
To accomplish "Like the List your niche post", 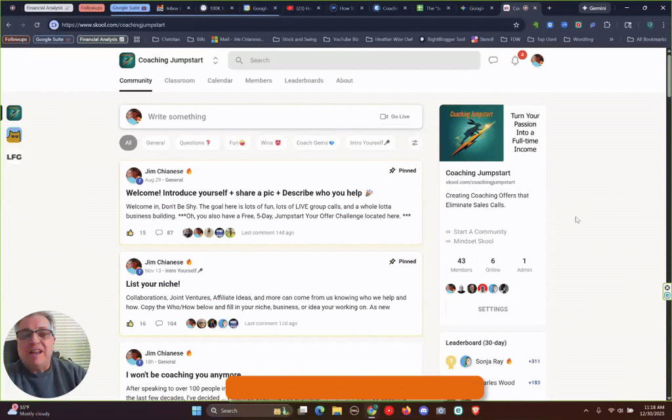I will pos(130,324).
